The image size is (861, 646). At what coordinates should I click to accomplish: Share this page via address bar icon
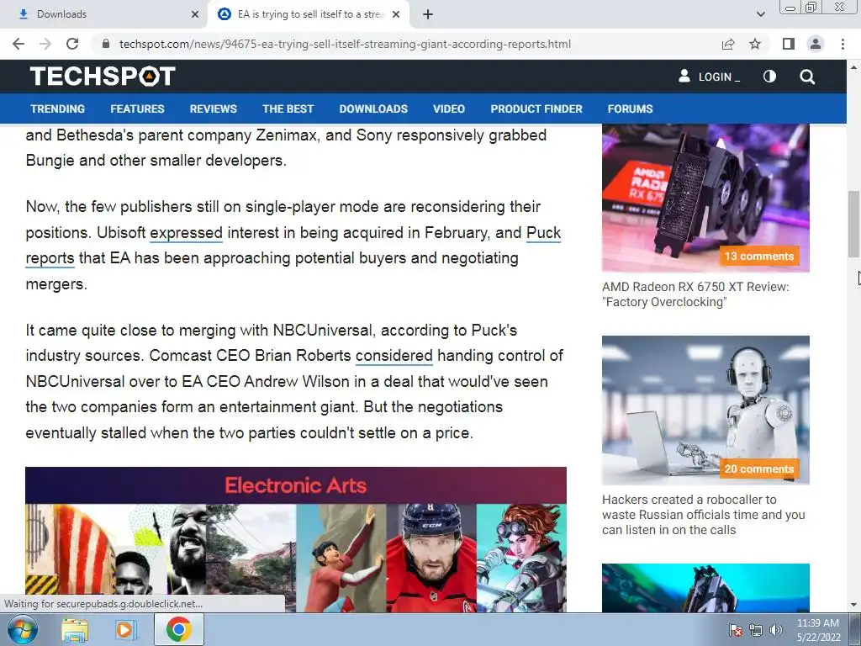tap(728, 44)
